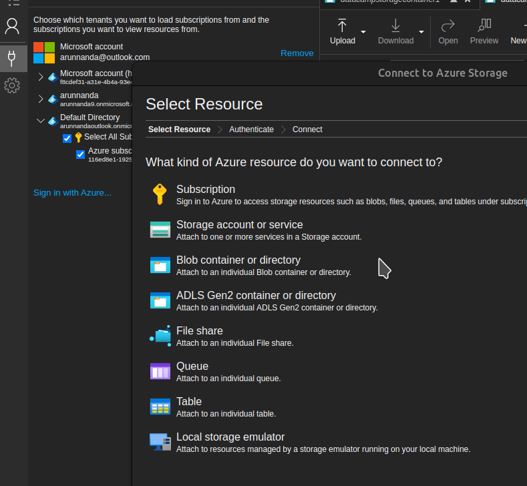Go to Authenticate breadcrumb step
Image resolution: width=527 pixels, height=486 pixels.
(x=251, y=130)
